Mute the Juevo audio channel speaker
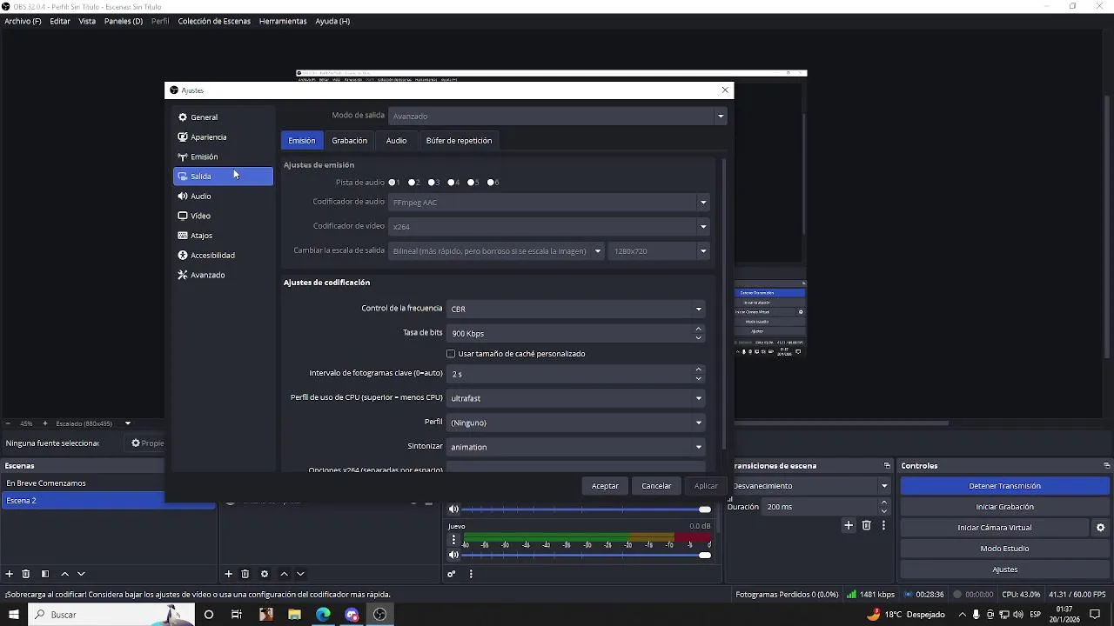 [x=453, y=555]
